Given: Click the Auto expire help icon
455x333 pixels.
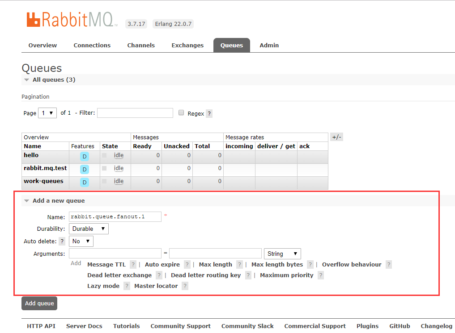Looking at the screenshot, I should coord(187,264).
